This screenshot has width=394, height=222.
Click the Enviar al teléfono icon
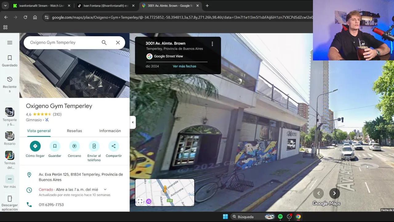point(94,146)
